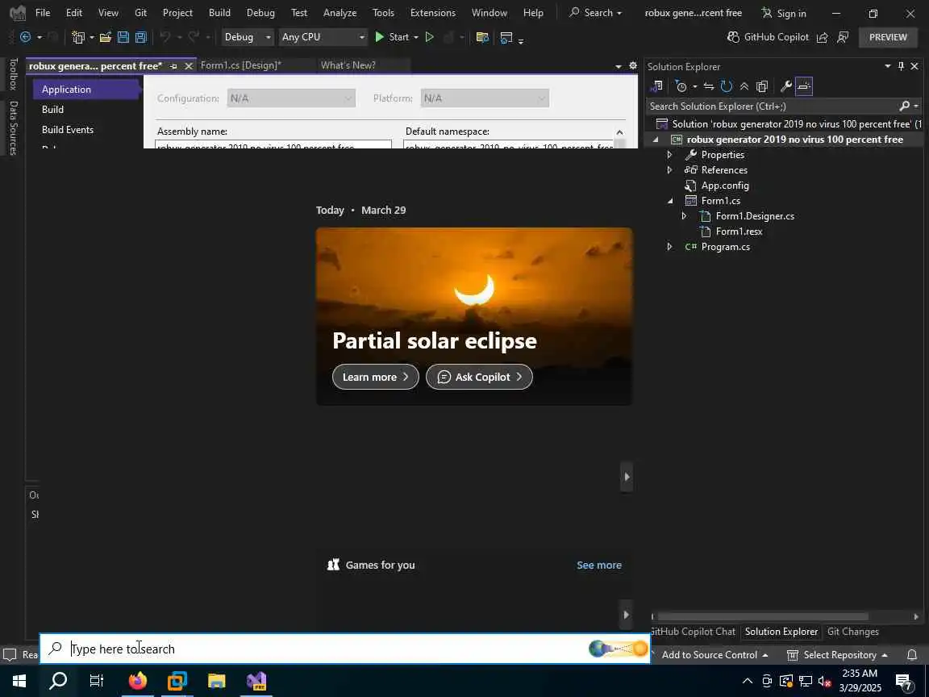Click the Refresh icon in Solution Explorer
Screen dimensions: 929x697
point(727,86)
